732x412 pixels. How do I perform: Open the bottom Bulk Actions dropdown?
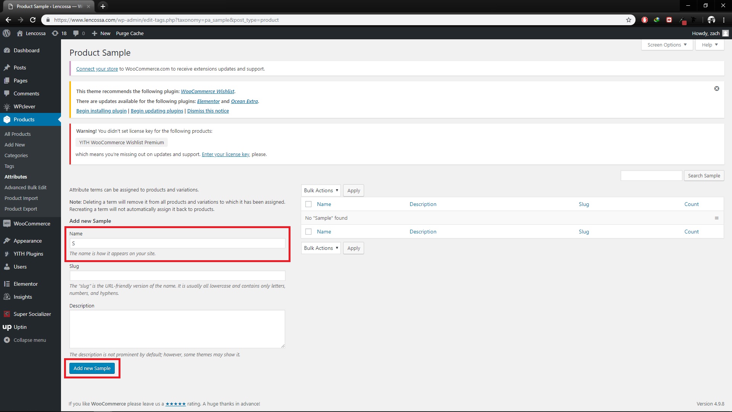[321, 248]
